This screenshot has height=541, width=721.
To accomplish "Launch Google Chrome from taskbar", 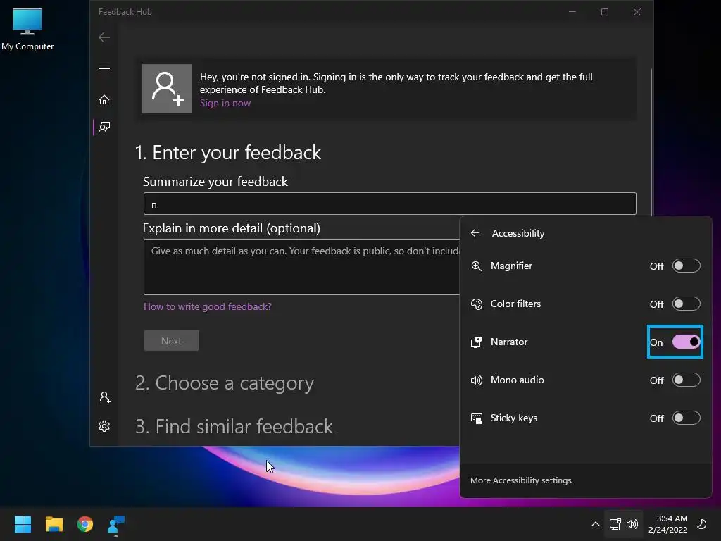I will click(x=85, y=524).
